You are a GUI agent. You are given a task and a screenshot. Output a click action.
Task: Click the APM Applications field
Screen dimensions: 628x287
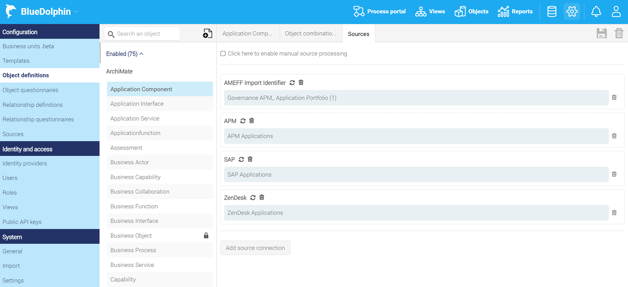tap(416, 136)
